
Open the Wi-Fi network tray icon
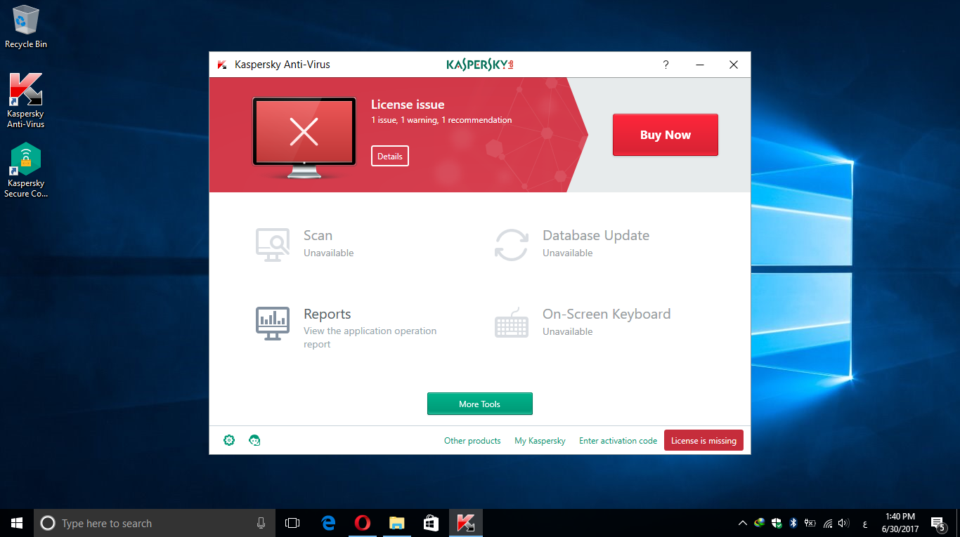coord(828,523)
